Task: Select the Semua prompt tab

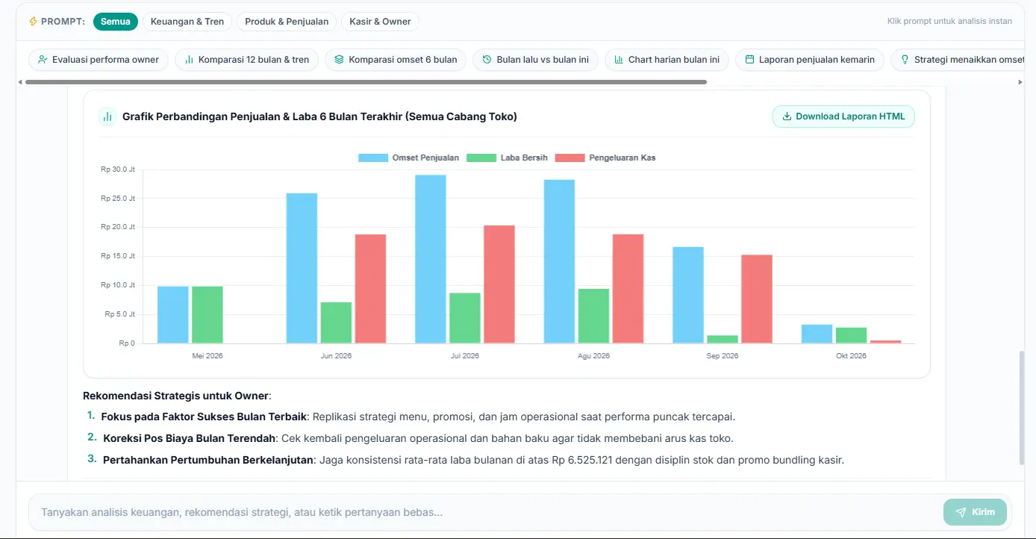Action: [x=116, y=22]
